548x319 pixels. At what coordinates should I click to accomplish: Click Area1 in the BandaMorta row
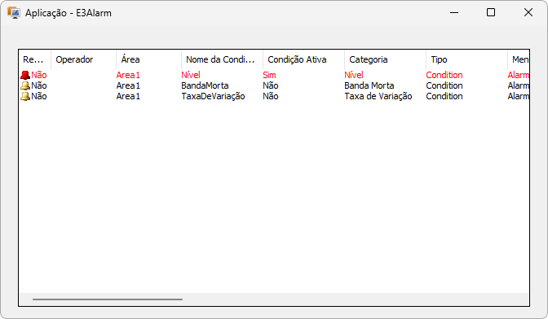[x=128, y=85]
